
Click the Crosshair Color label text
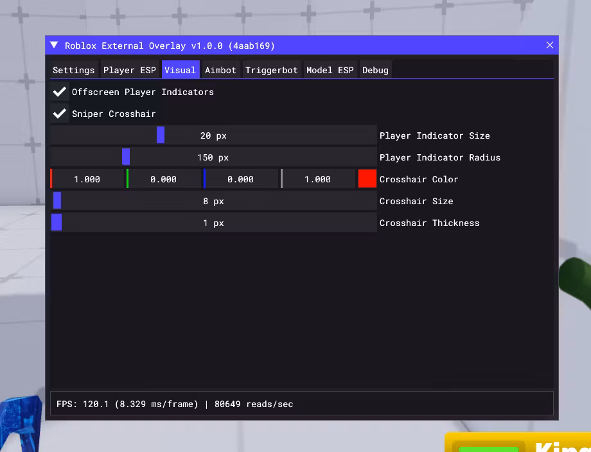click(419, 179)
